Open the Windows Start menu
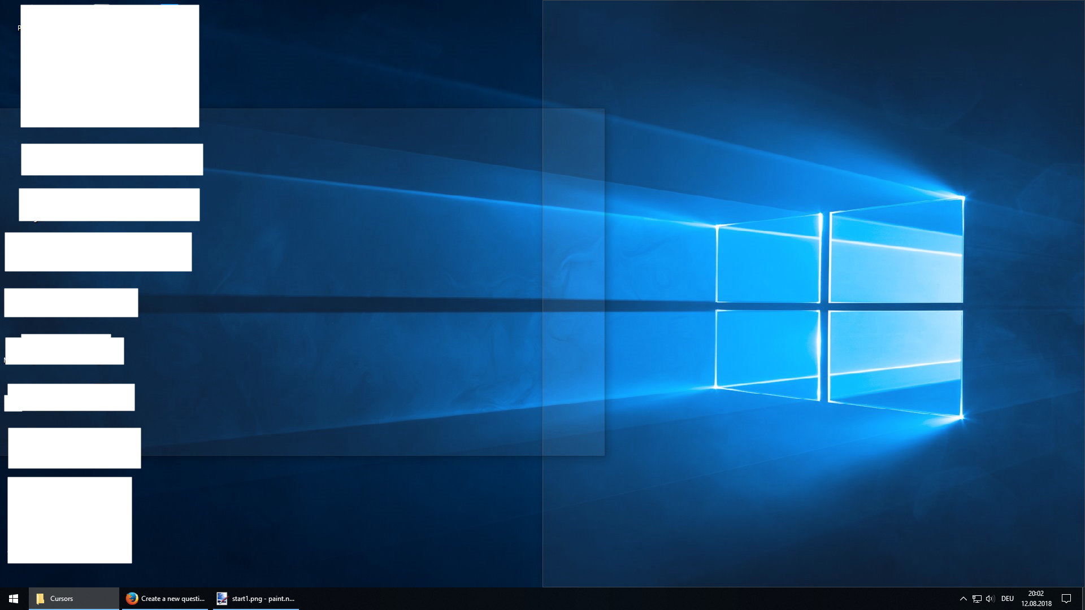 click(x=14, y=599)
